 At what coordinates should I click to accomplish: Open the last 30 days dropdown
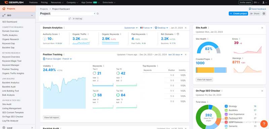[x=175, y=55]
